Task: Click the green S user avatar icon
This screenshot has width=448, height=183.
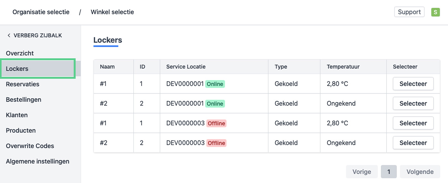Action: pyautogui.click(x=435, y=12)
